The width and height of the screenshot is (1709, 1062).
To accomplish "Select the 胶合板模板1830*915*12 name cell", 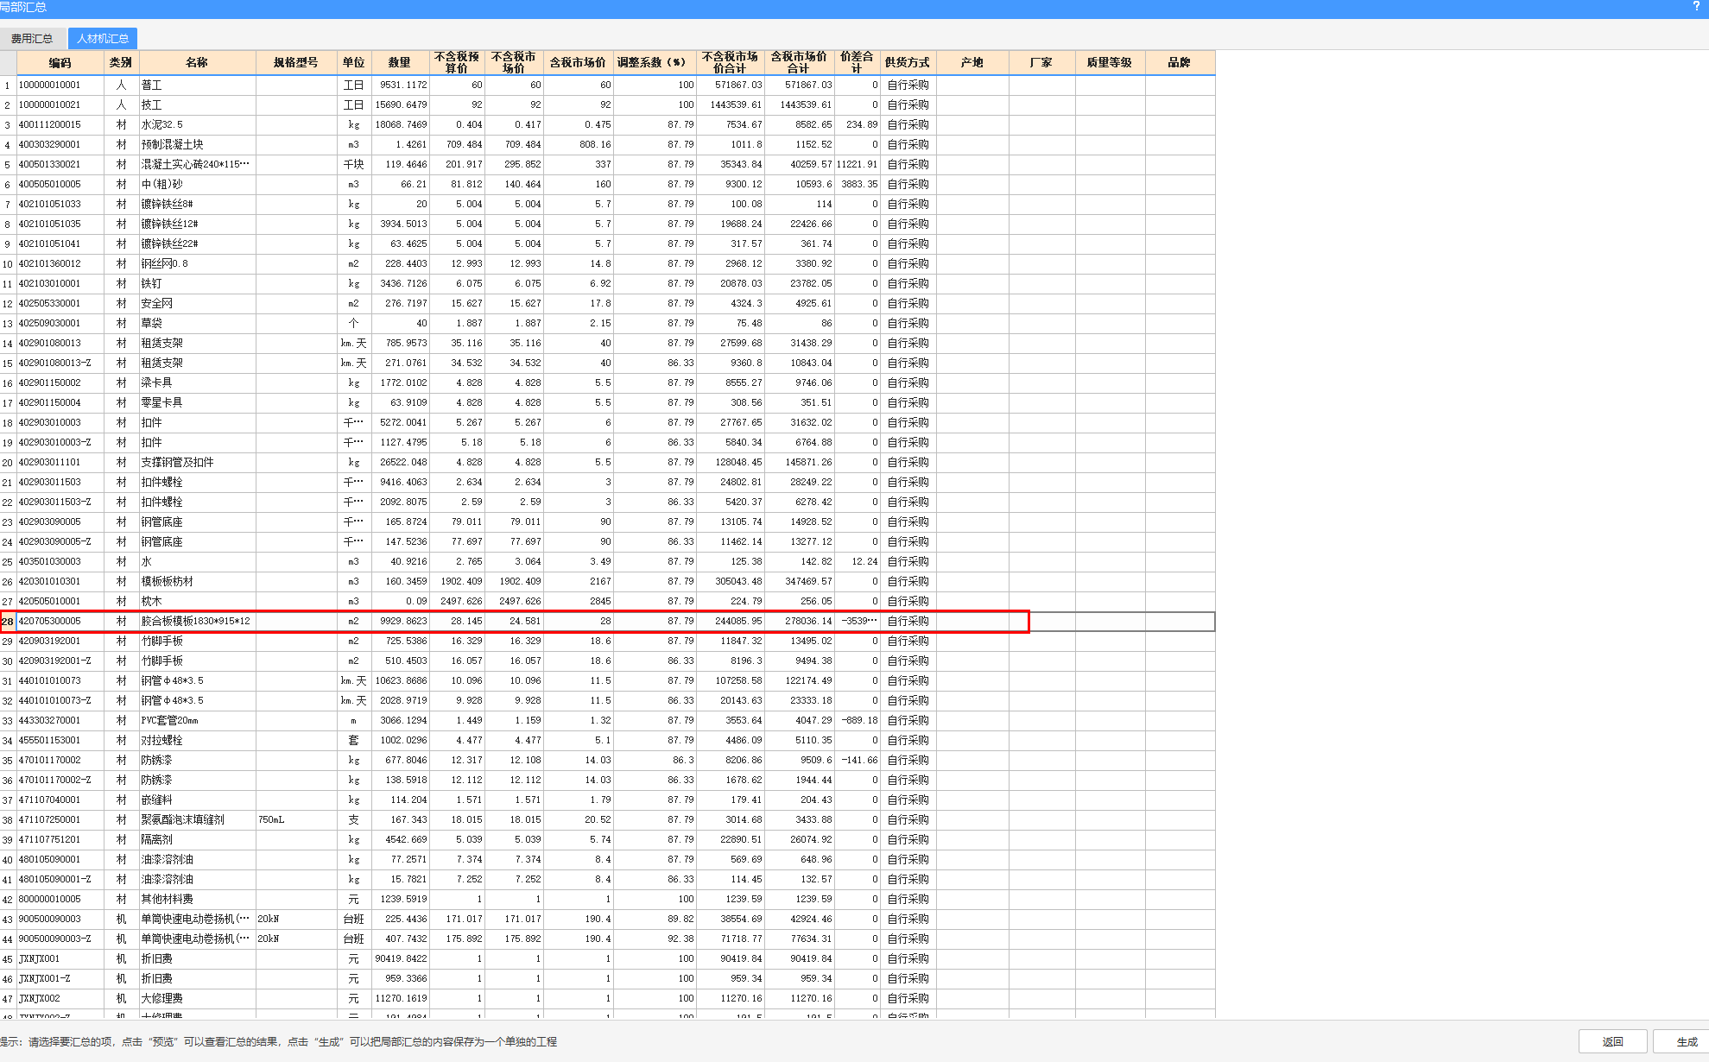I will (x=197, y=622).
